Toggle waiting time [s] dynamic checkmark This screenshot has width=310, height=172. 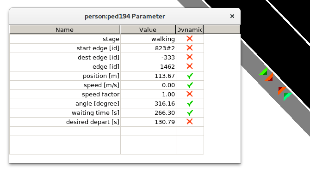pos(190,113)
